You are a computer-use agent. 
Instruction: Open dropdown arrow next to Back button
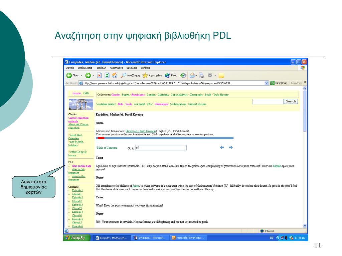(81, 76)
